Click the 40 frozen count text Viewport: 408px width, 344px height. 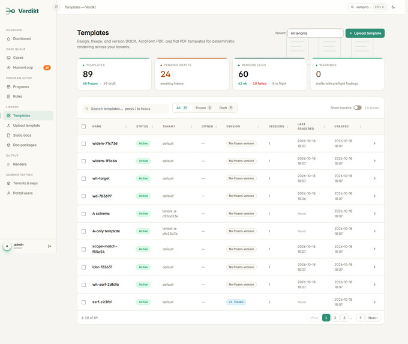[x=90, y=83]
